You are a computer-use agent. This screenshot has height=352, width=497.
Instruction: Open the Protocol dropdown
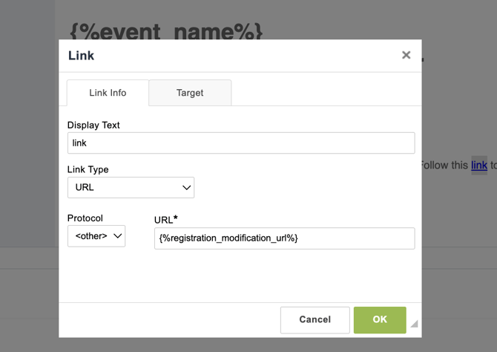point(96,236)
